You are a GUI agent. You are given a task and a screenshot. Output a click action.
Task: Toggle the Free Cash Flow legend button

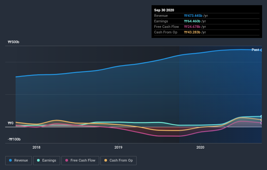pos(80,161)
